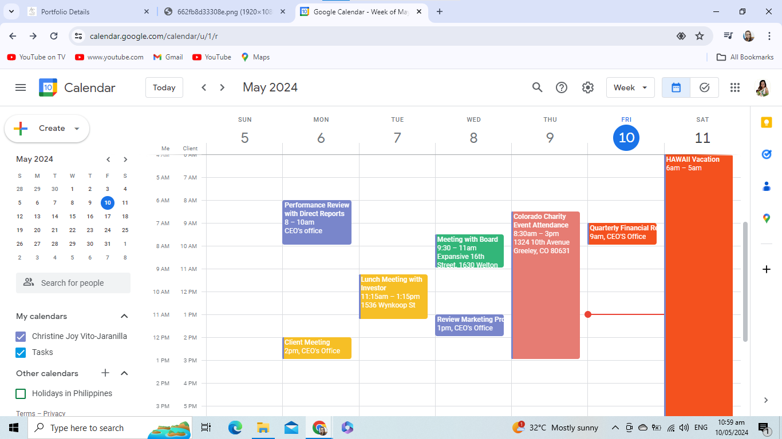Open Quarterly Financial event on Friday
The width and height of the screenshot is (782, 439).
coord(622,234)
